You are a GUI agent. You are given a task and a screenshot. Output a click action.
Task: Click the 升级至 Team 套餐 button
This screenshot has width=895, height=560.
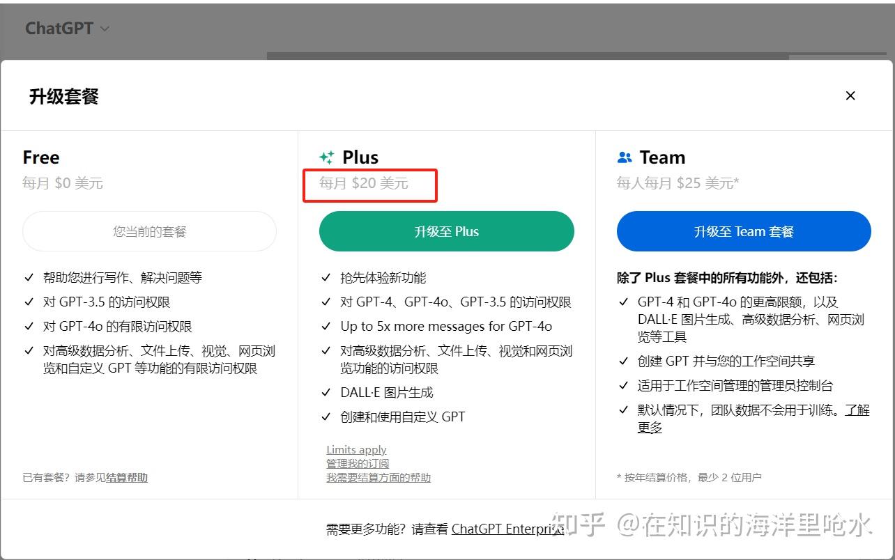click(743, 231)
